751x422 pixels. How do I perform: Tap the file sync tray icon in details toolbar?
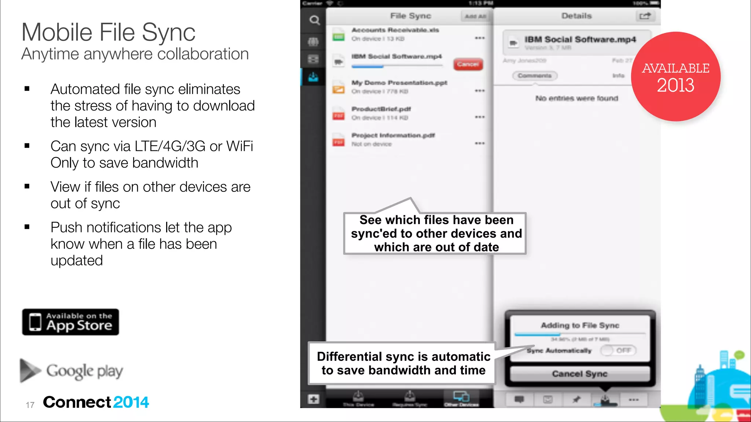point(605,400)
